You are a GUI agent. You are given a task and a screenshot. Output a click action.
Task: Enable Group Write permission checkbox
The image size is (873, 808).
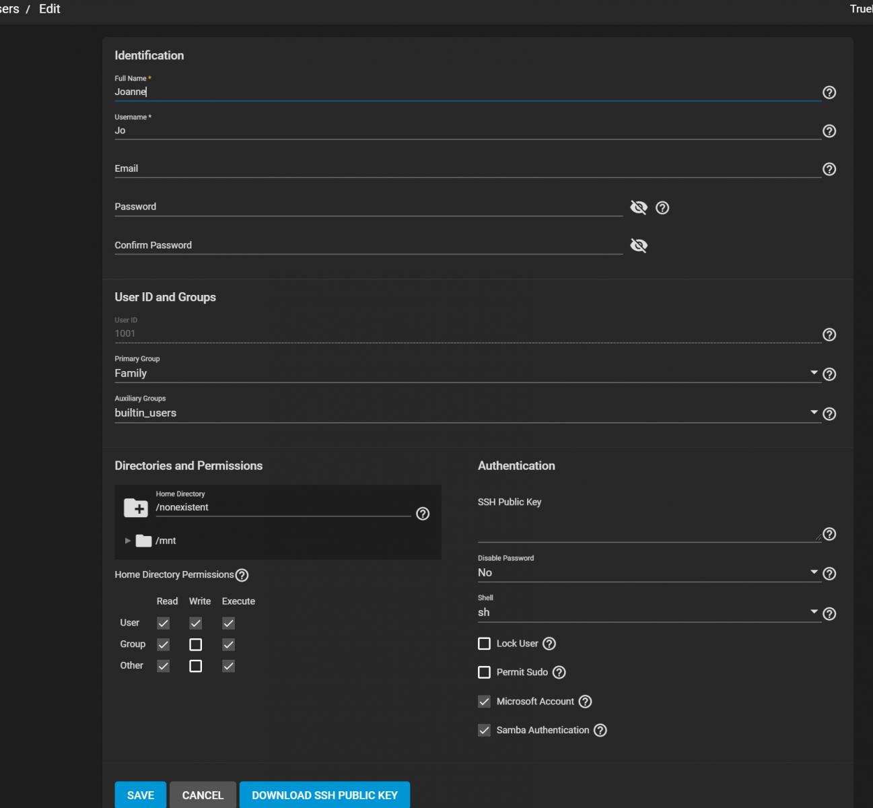click(x=196, y=645)
